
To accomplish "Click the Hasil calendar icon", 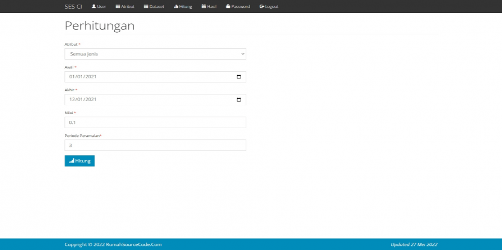I will point(204,7).
